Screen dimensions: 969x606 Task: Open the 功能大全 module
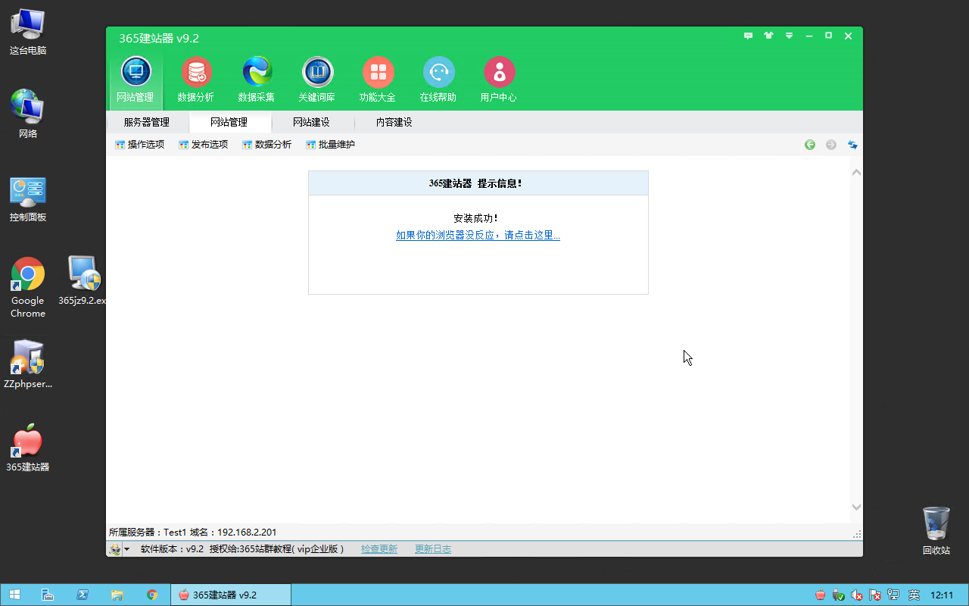click(x=378, y=80)
